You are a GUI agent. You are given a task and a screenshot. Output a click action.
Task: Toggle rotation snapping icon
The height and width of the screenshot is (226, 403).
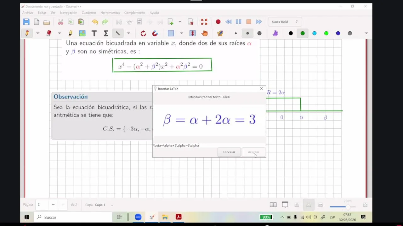click(143, 33)
